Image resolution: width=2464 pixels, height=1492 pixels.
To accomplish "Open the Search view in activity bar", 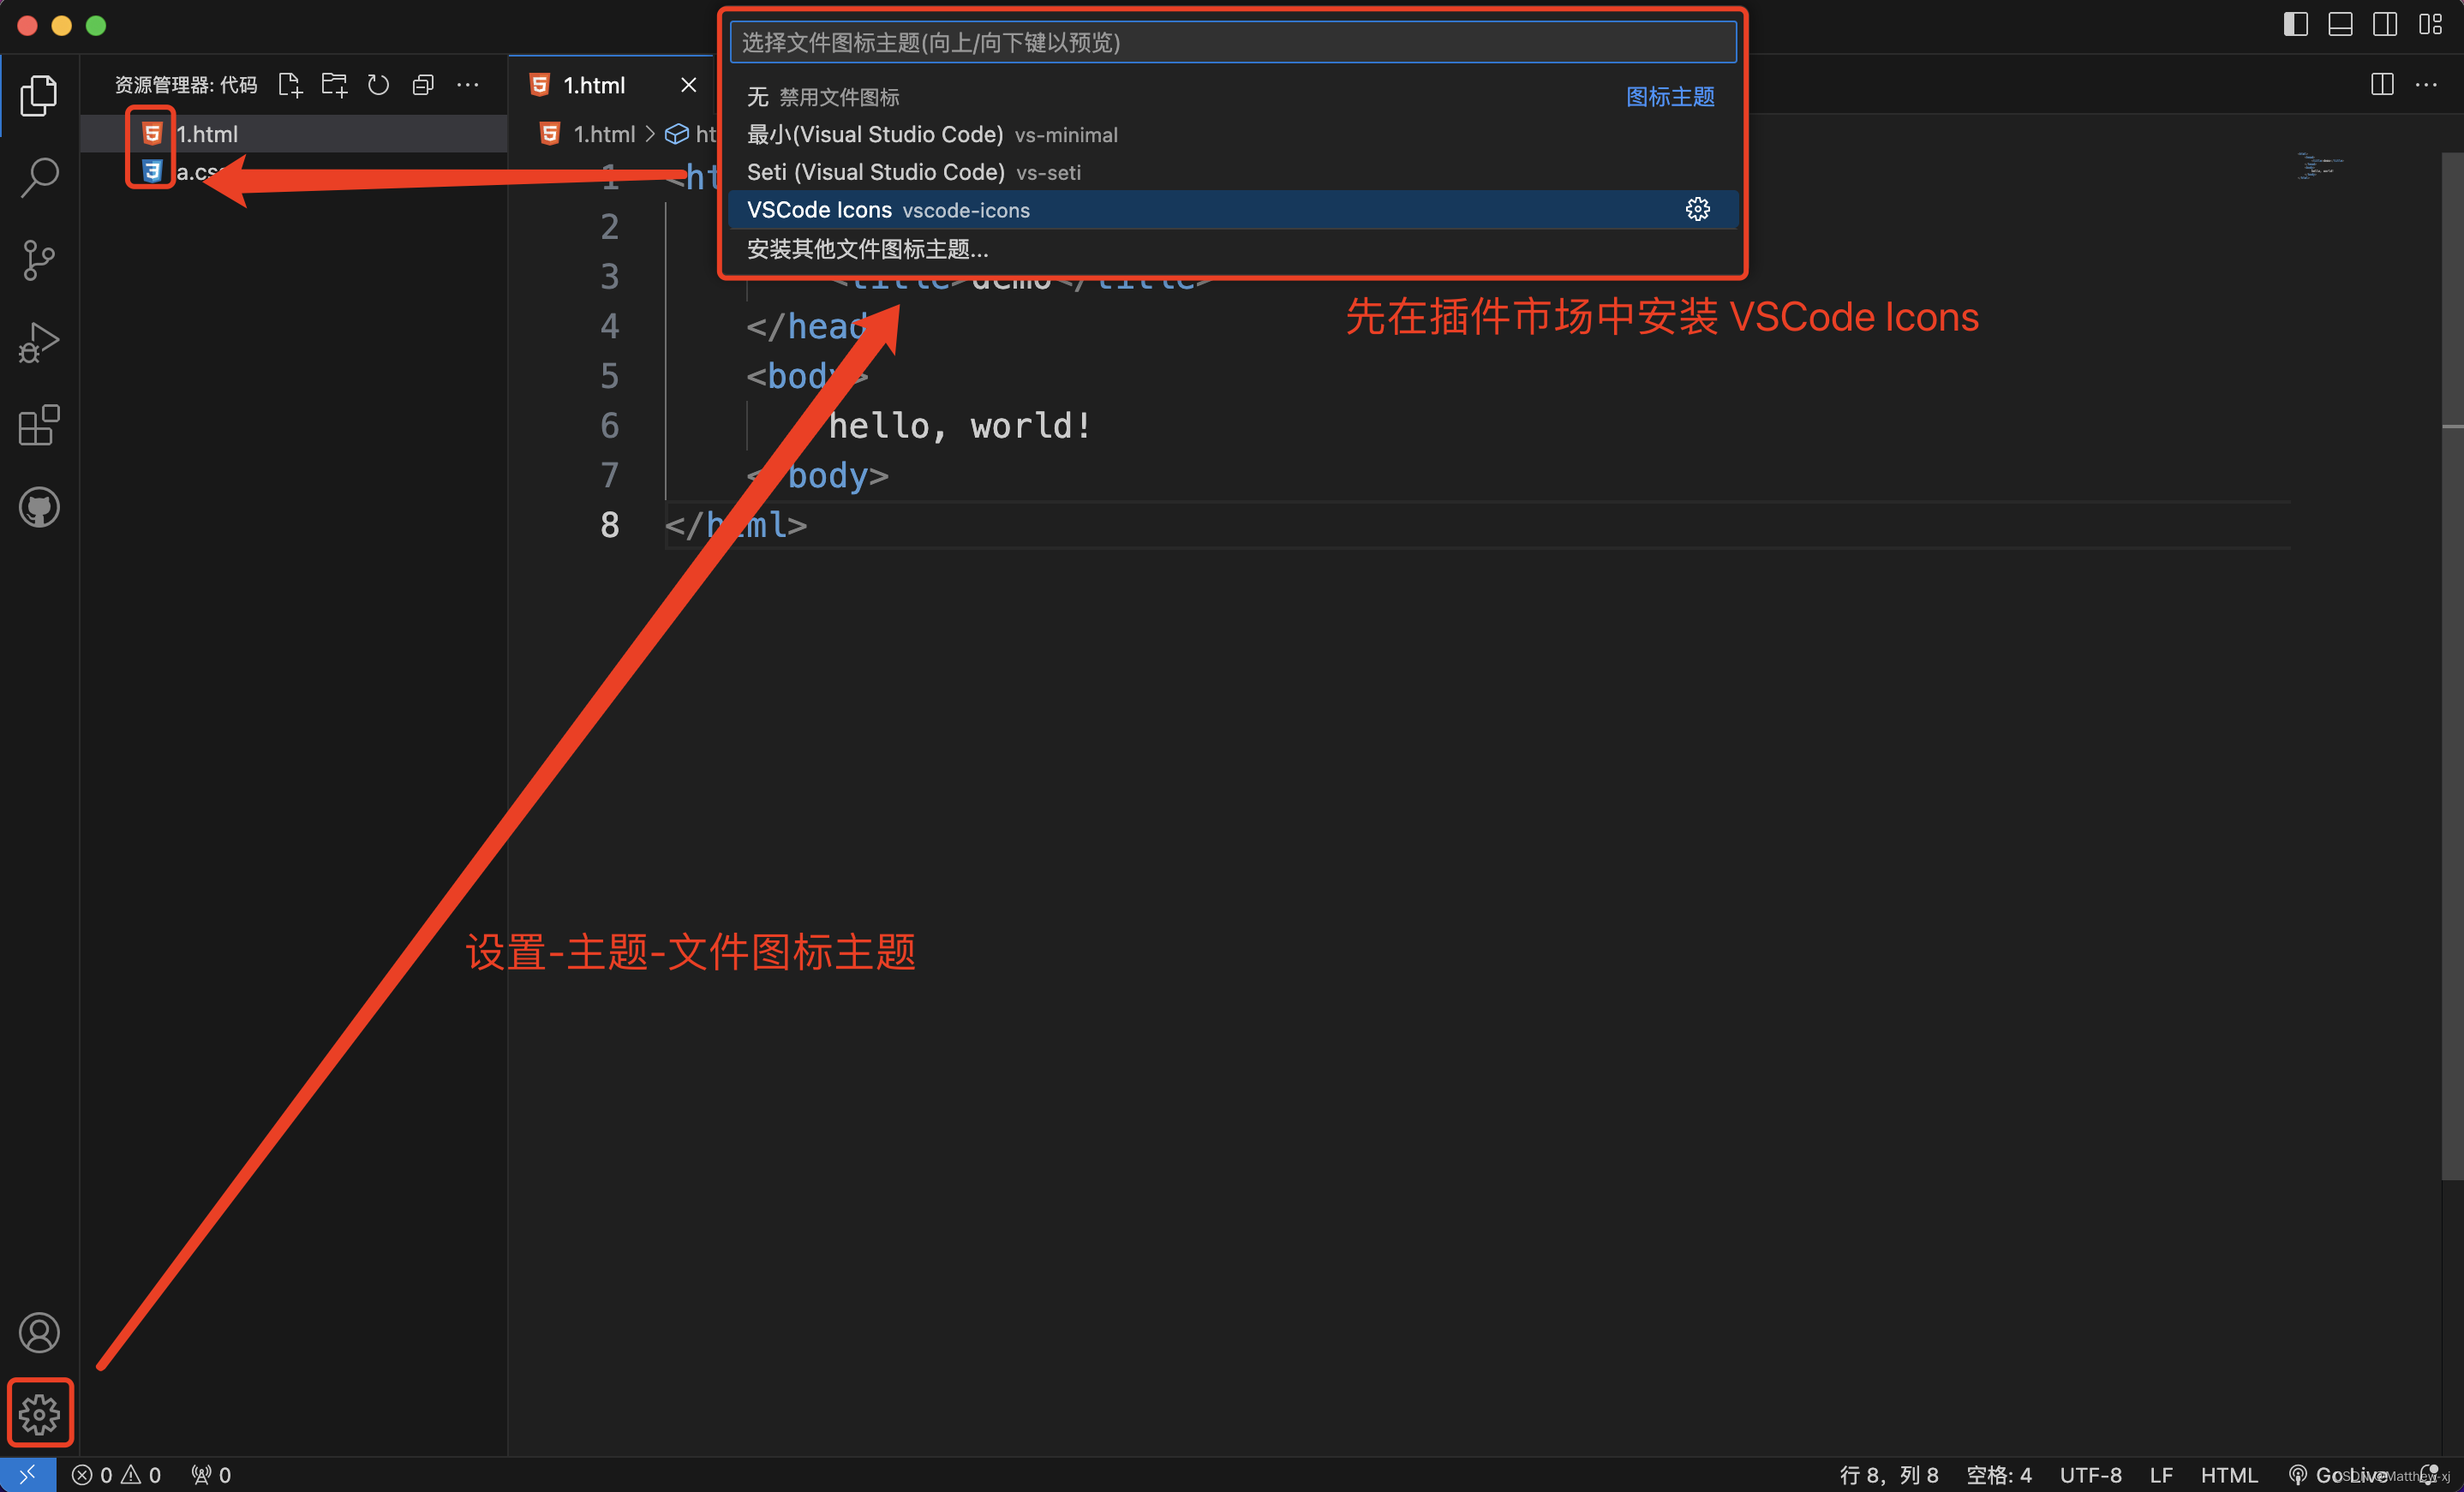I will (39, 177).
